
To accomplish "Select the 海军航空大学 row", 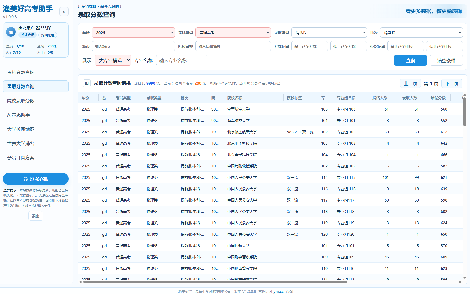I will pyautogui.click(x=270, y=121).
